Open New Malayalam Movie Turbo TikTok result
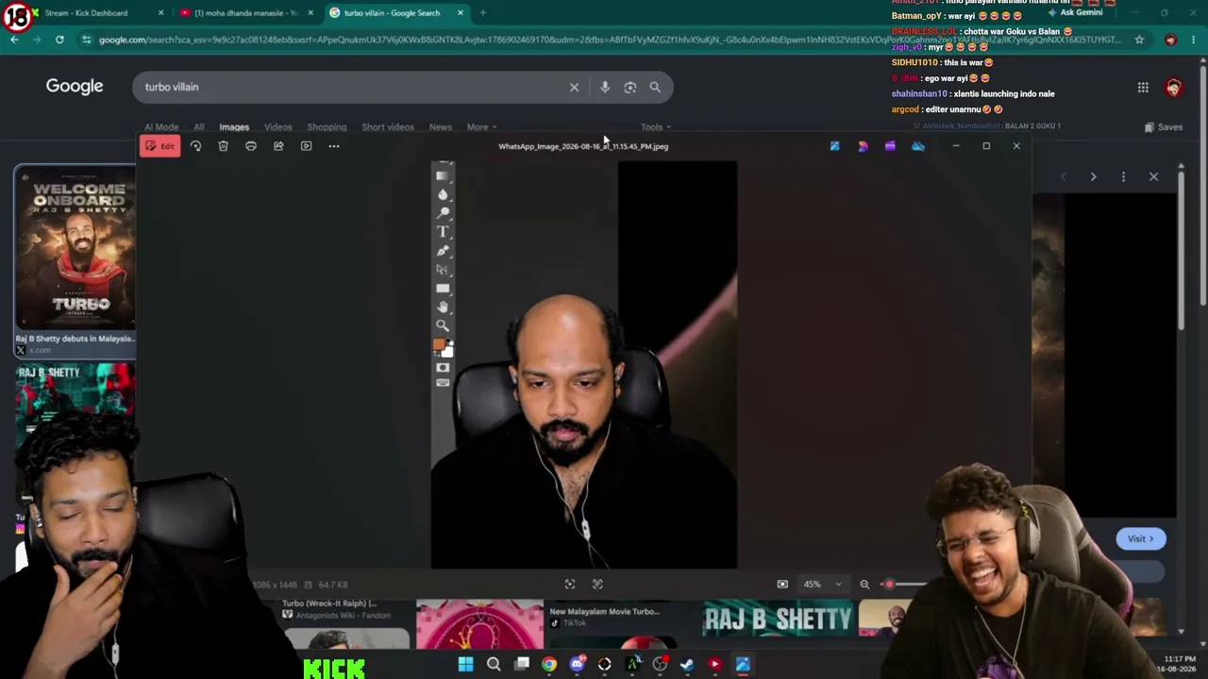 [604, 612]
